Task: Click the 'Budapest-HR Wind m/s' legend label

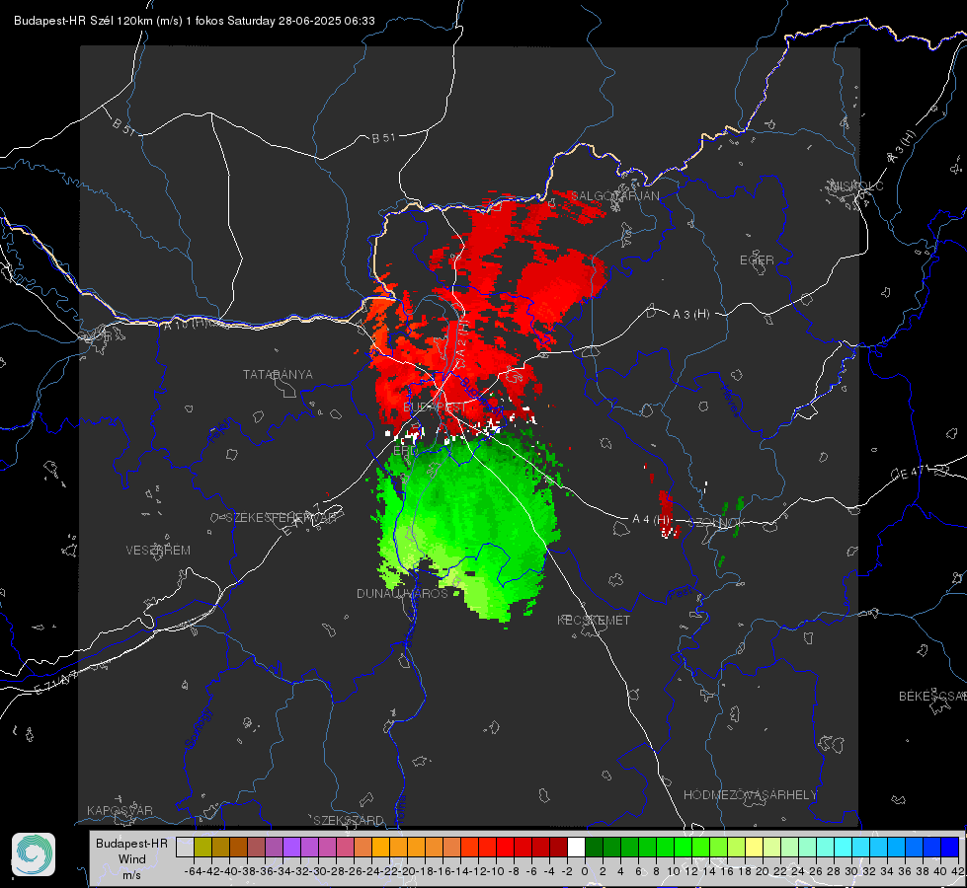Action: 132,859
